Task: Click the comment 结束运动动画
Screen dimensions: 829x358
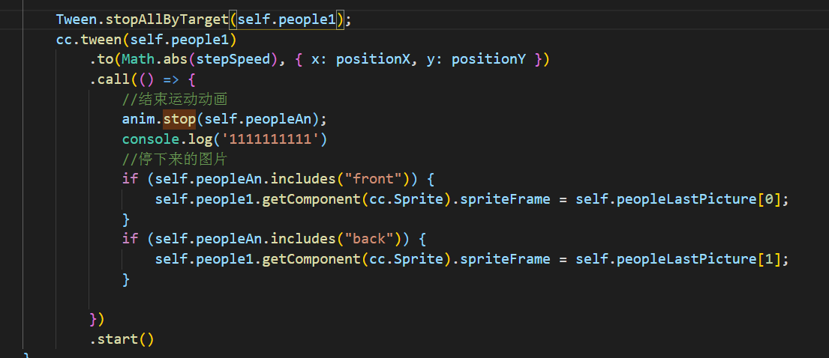Action: [x=175, y=100]
